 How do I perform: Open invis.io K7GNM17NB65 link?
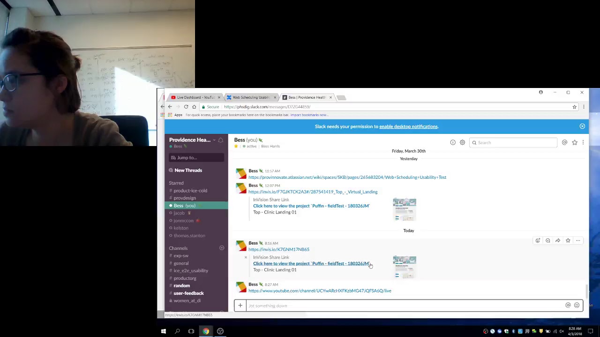pyautogui.click(x=279, y=249)
